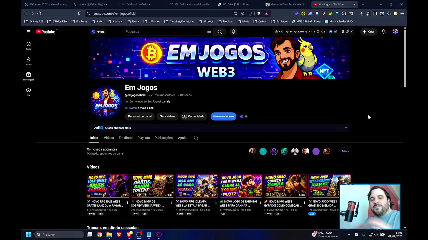Submit search with the magnifier button
Image resolution: width=428 pixels, height=240 pixels.
point(220,32)
